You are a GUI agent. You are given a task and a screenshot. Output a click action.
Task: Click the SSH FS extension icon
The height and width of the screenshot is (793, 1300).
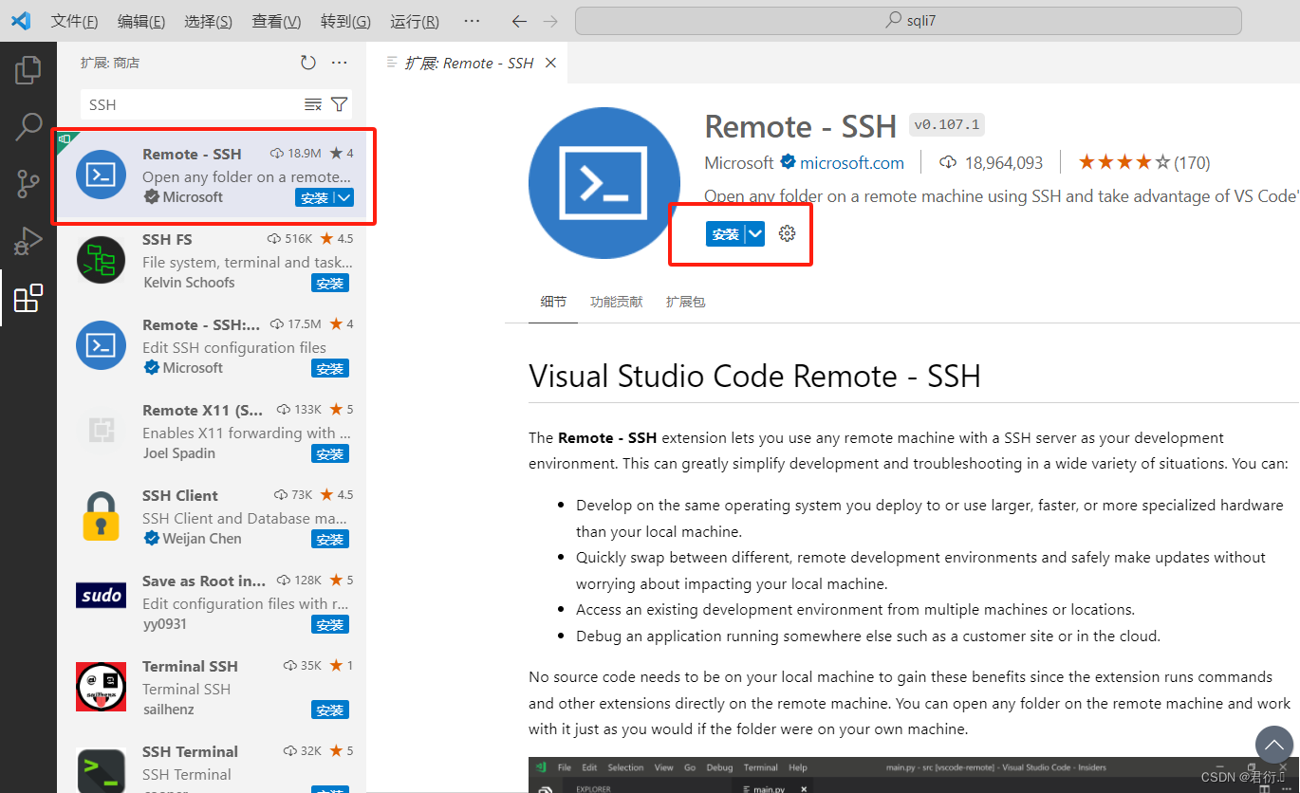pyautogui.click(x=101, y=260)
